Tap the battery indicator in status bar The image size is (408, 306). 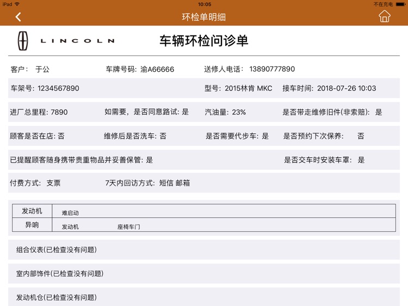[x=400, y=4]
